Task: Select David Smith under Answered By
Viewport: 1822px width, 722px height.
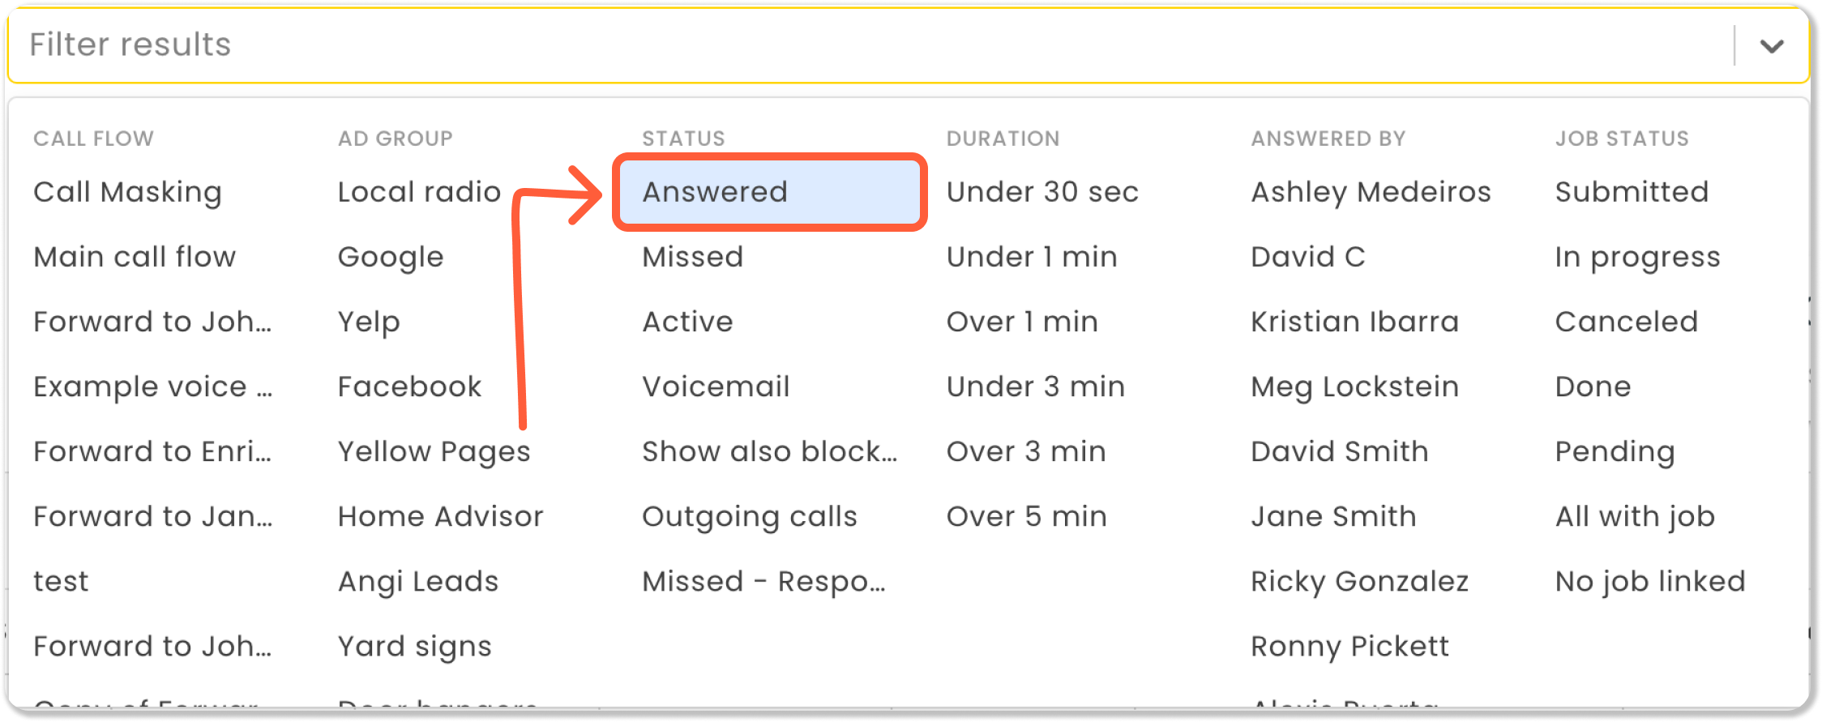Action: click(1339, 451)
